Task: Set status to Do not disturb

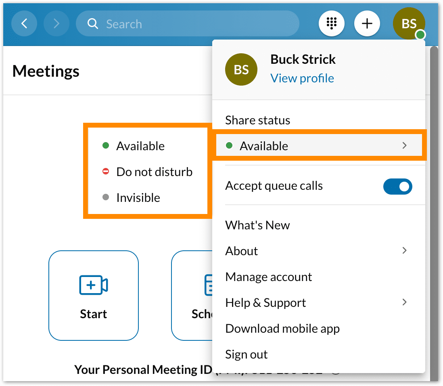Action: coord(154,172)
